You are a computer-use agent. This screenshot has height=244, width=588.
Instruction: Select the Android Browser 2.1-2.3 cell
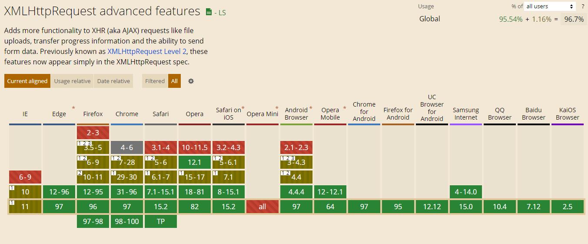click(296, 147)
